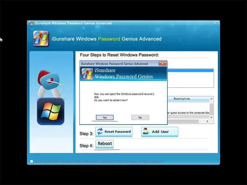Click the user list scroll down arrow

[211, 117]
